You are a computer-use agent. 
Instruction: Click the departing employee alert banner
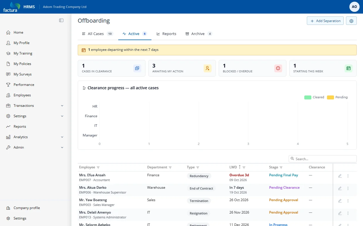click(217, 50)
